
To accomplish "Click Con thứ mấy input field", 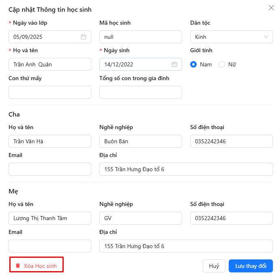I will [x=49, y=92].
